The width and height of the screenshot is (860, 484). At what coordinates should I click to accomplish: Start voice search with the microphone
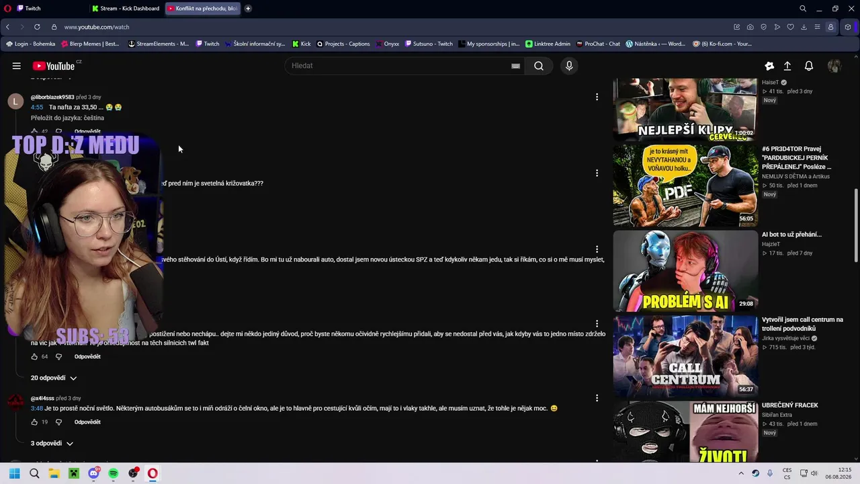click(569, 66)
